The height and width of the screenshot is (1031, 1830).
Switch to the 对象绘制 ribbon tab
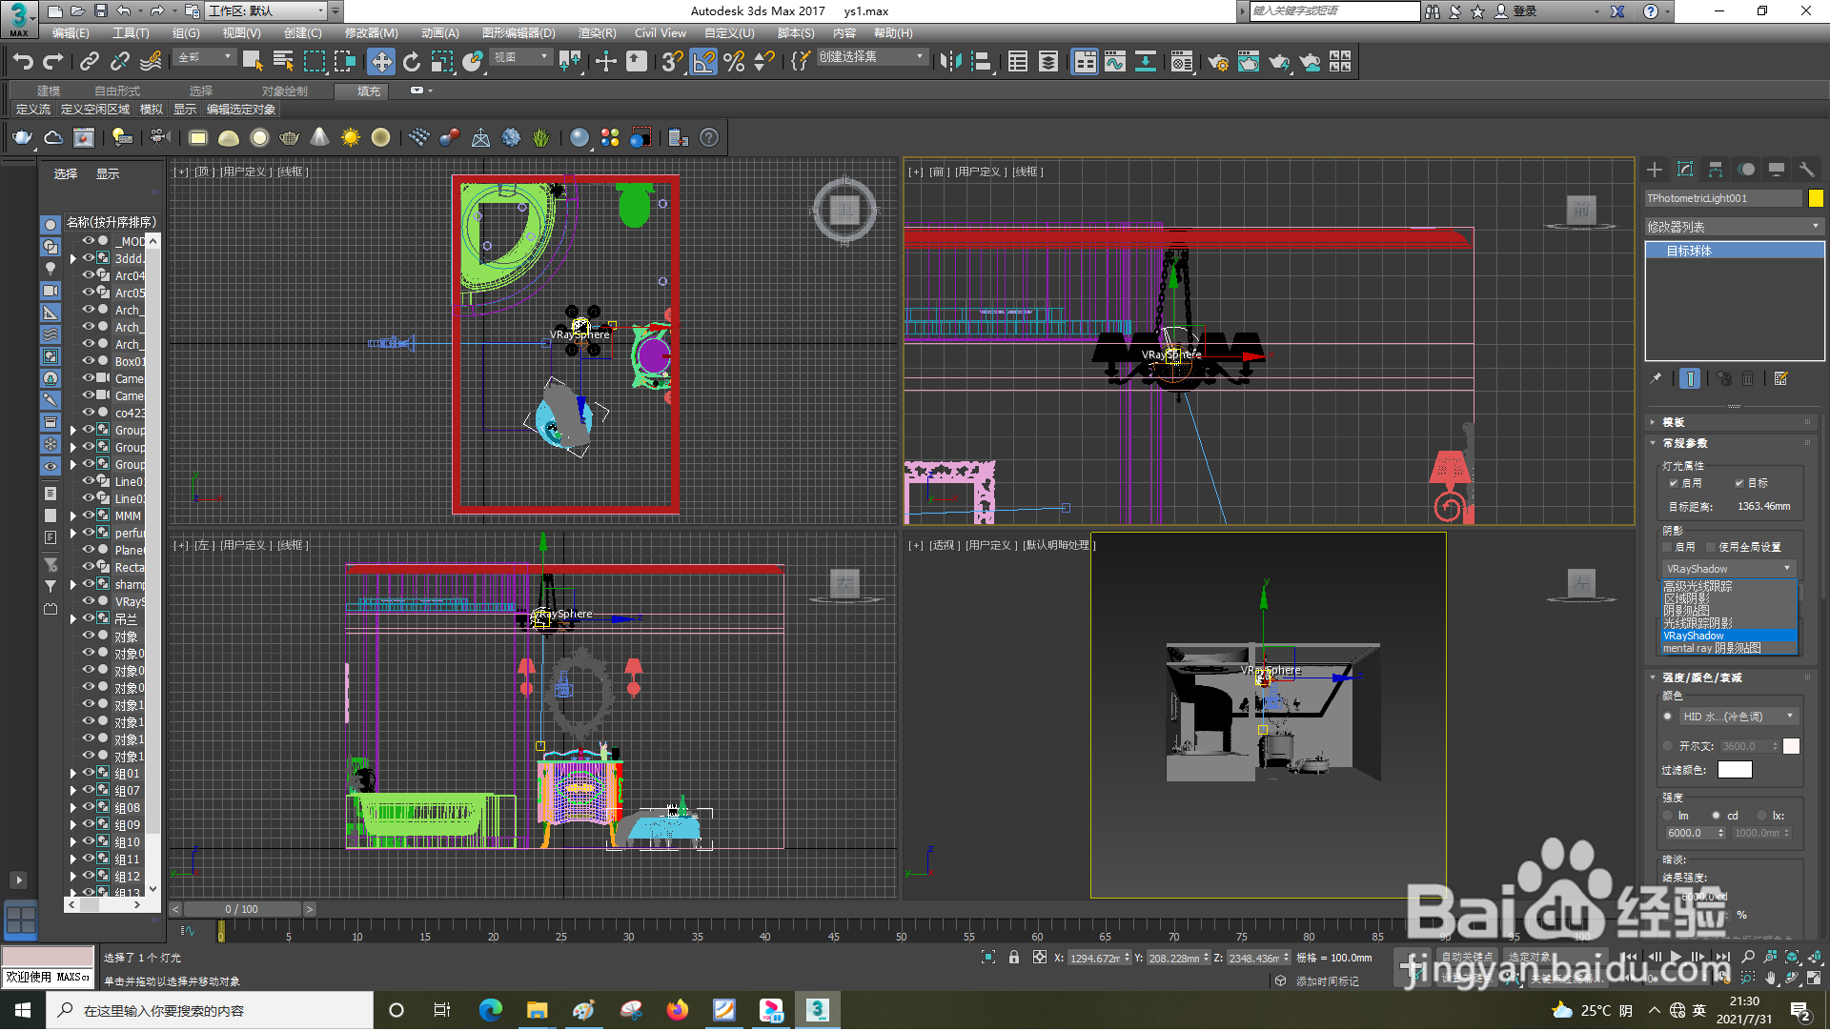click(284, 91)
